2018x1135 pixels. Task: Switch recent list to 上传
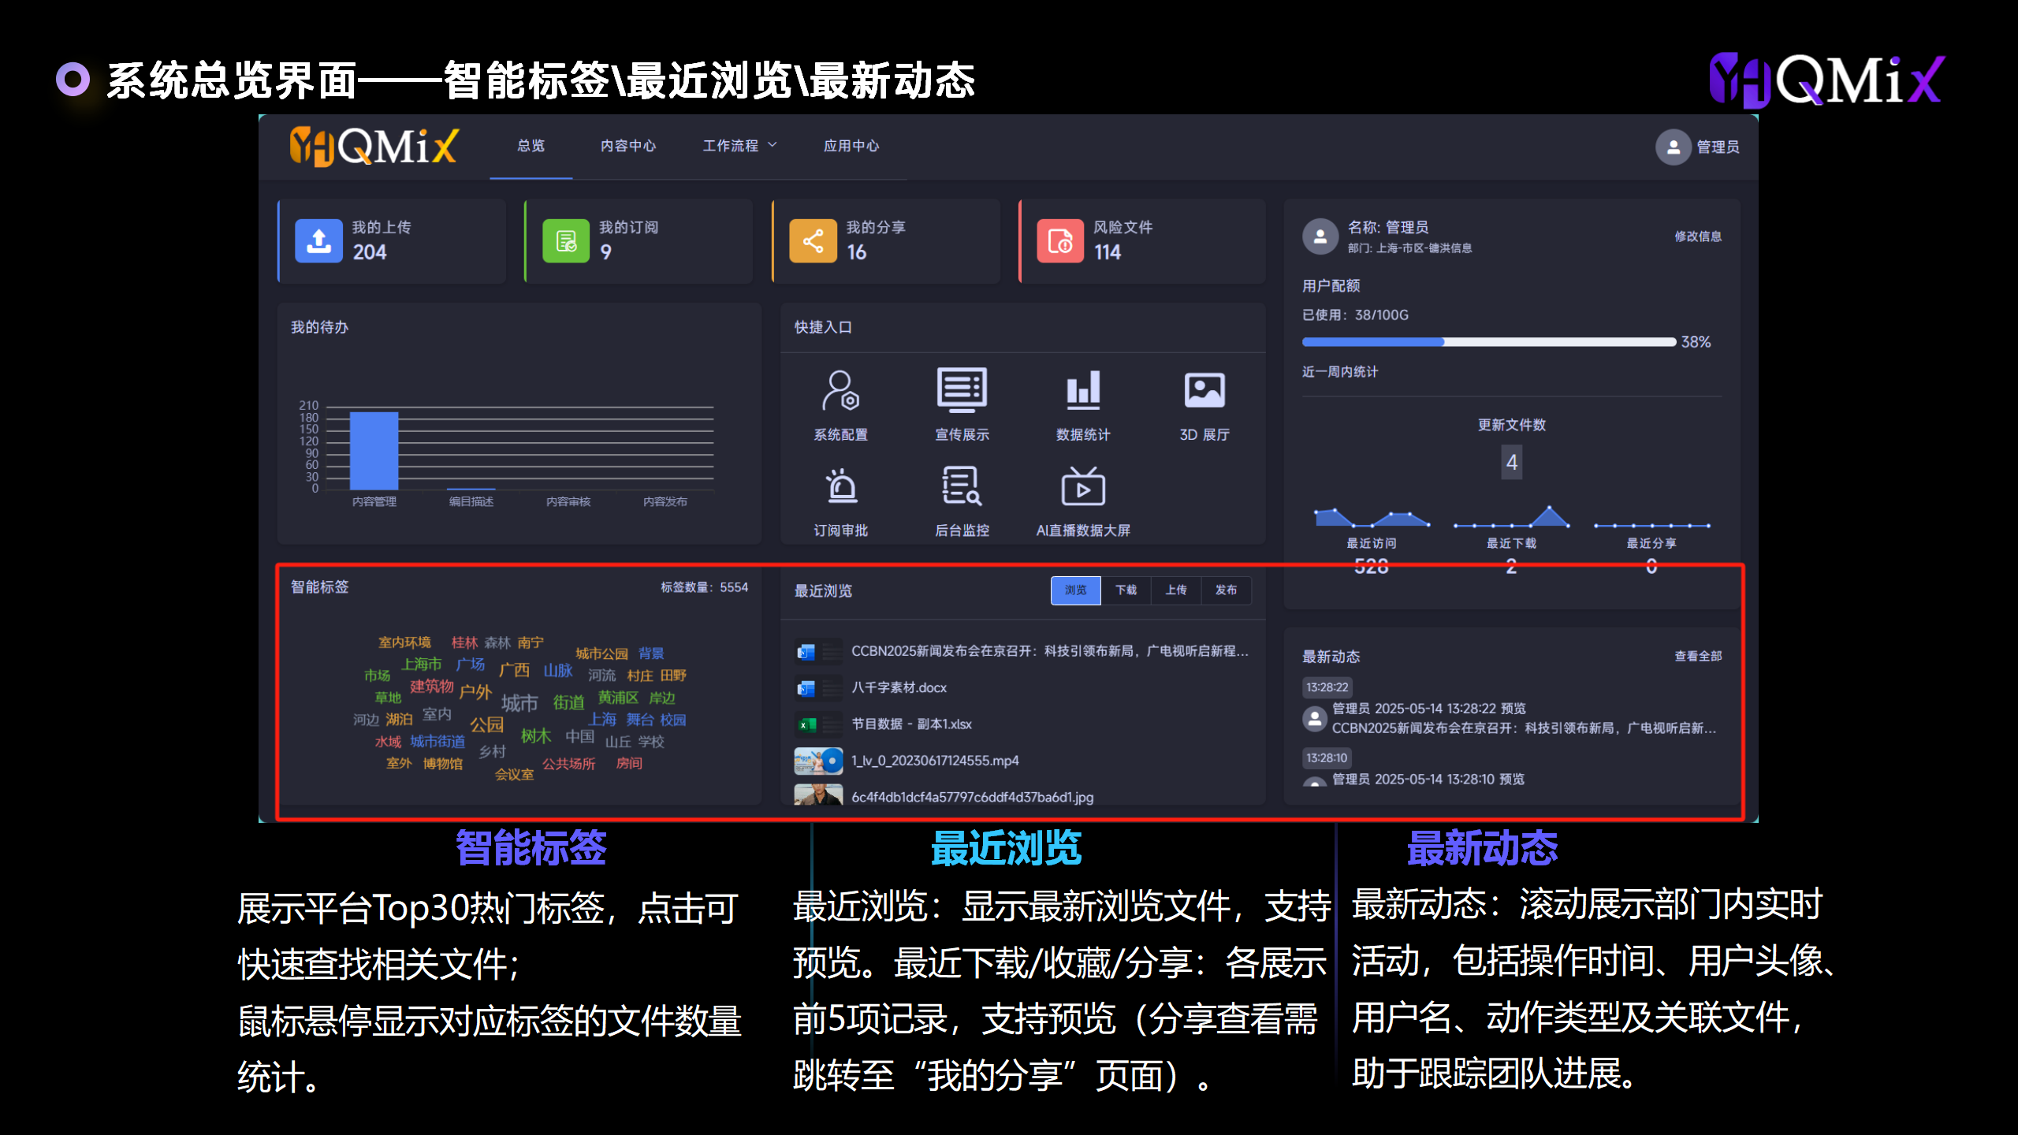(x=1175, y=590)
